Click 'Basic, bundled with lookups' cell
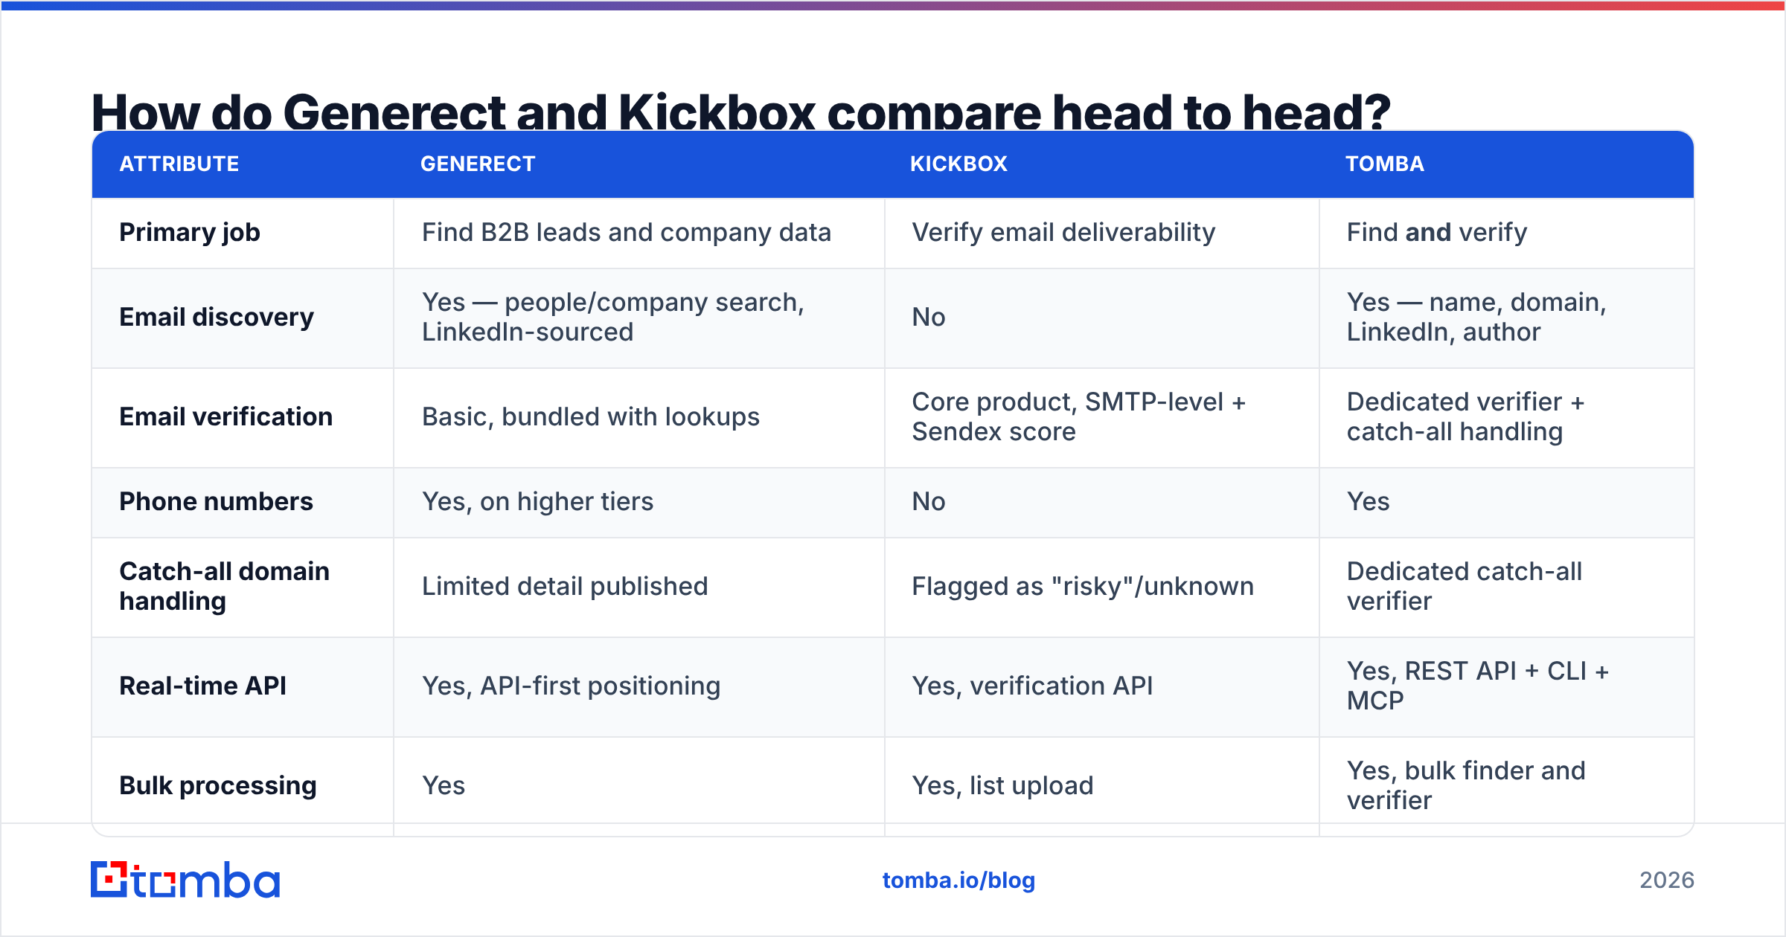1786x937 pixels. point(591,417)
